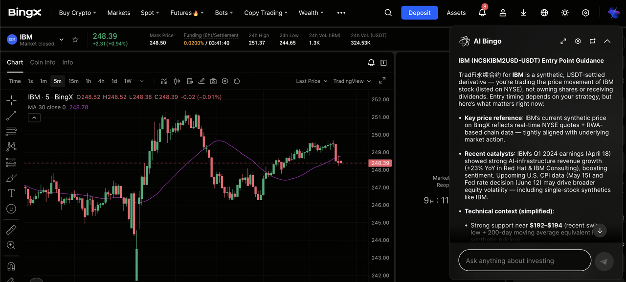Click the search magnifier icon in header
This screenshot has width=626, height=282.
[x=388, y=13]
